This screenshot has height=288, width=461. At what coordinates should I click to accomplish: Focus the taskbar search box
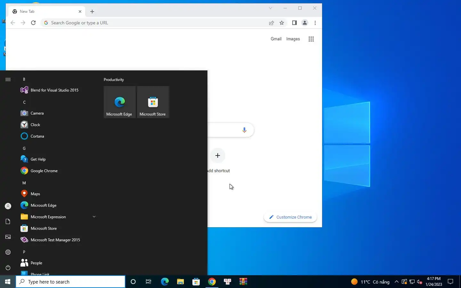point(70,282)
